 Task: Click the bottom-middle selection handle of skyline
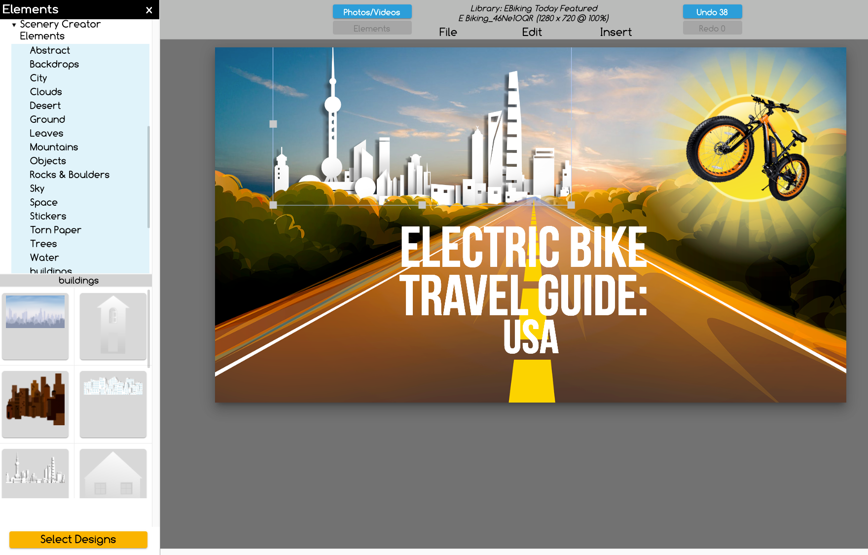[422, 205]
